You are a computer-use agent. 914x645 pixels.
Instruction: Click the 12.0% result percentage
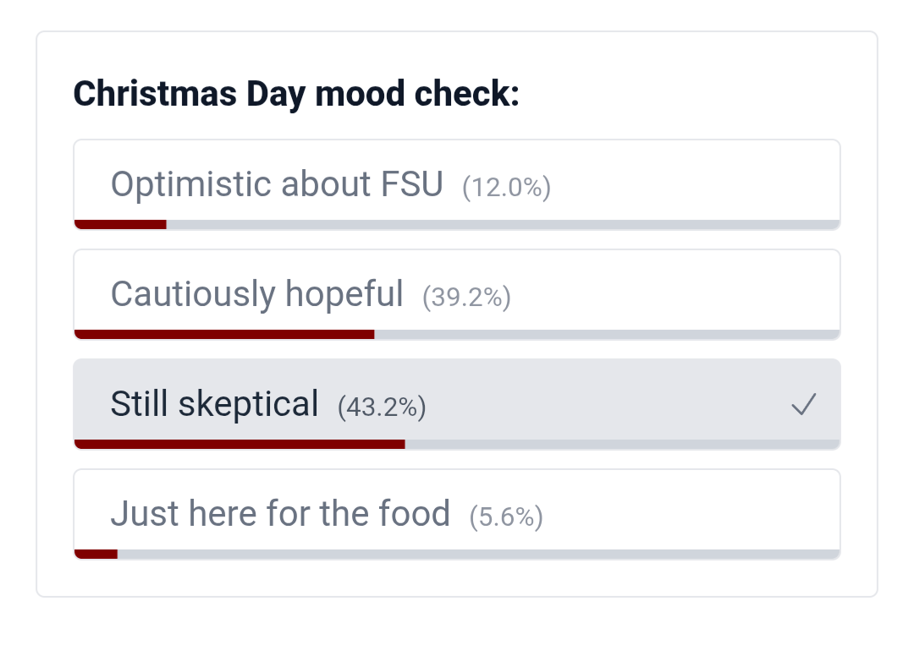point(506,188)
